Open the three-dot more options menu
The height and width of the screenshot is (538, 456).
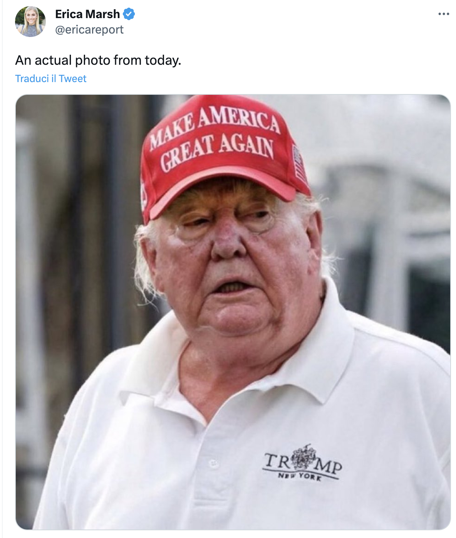click(x=443, y=14)
